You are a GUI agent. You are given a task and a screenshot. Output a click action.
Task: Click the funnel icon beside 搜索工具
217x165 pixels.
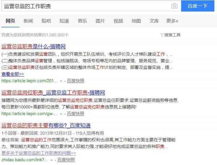click(162, 35)
